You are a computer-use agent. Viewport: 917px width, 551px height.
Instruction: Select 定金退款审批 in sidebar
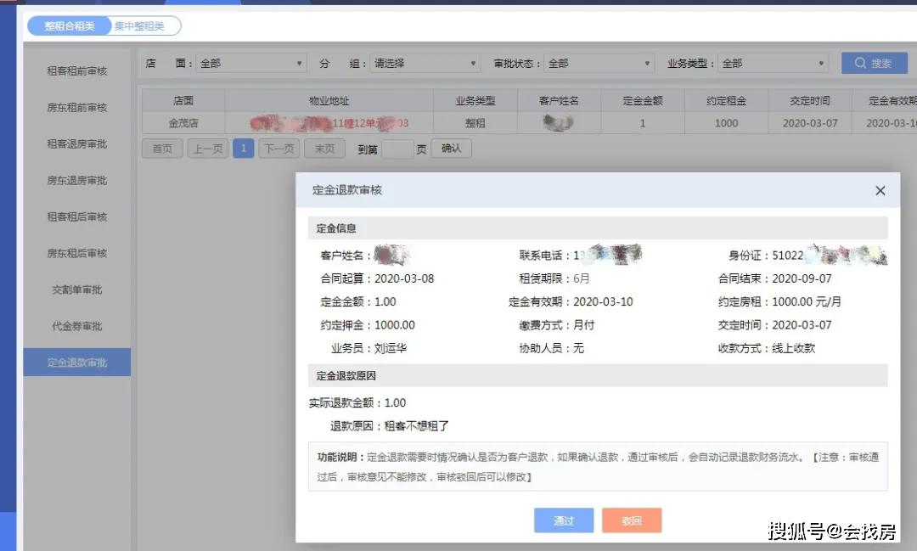[x=77, y=363]
